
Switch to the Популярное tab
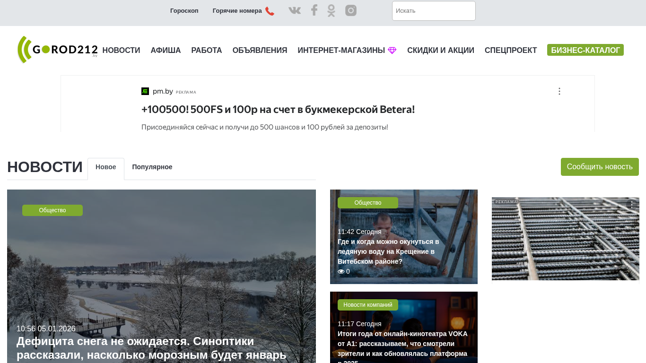pos(152,167)
